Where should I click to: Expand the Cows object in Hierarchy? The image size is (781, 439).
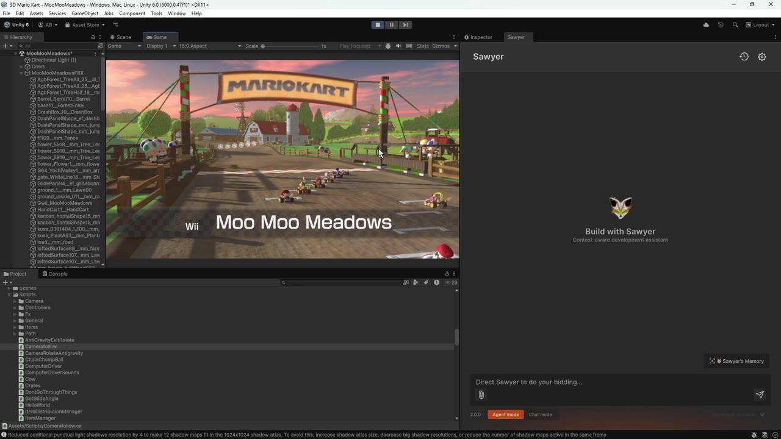(x=21, y=67)
